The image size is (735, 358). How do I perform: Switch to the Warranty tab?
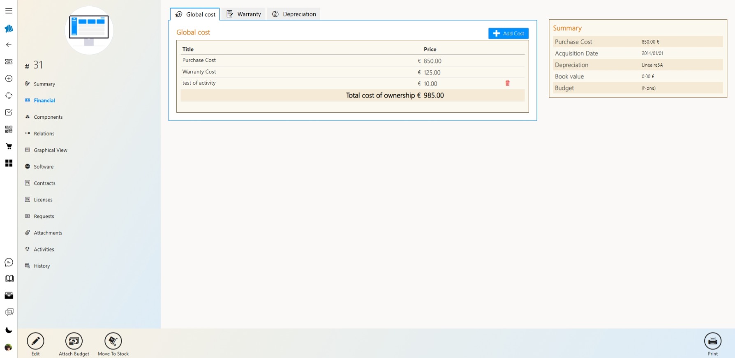pos(244,14)
